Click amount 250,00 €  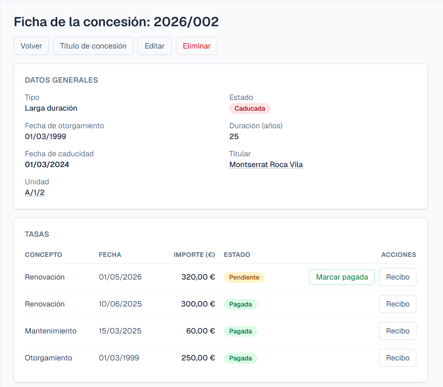pos(198,358)
